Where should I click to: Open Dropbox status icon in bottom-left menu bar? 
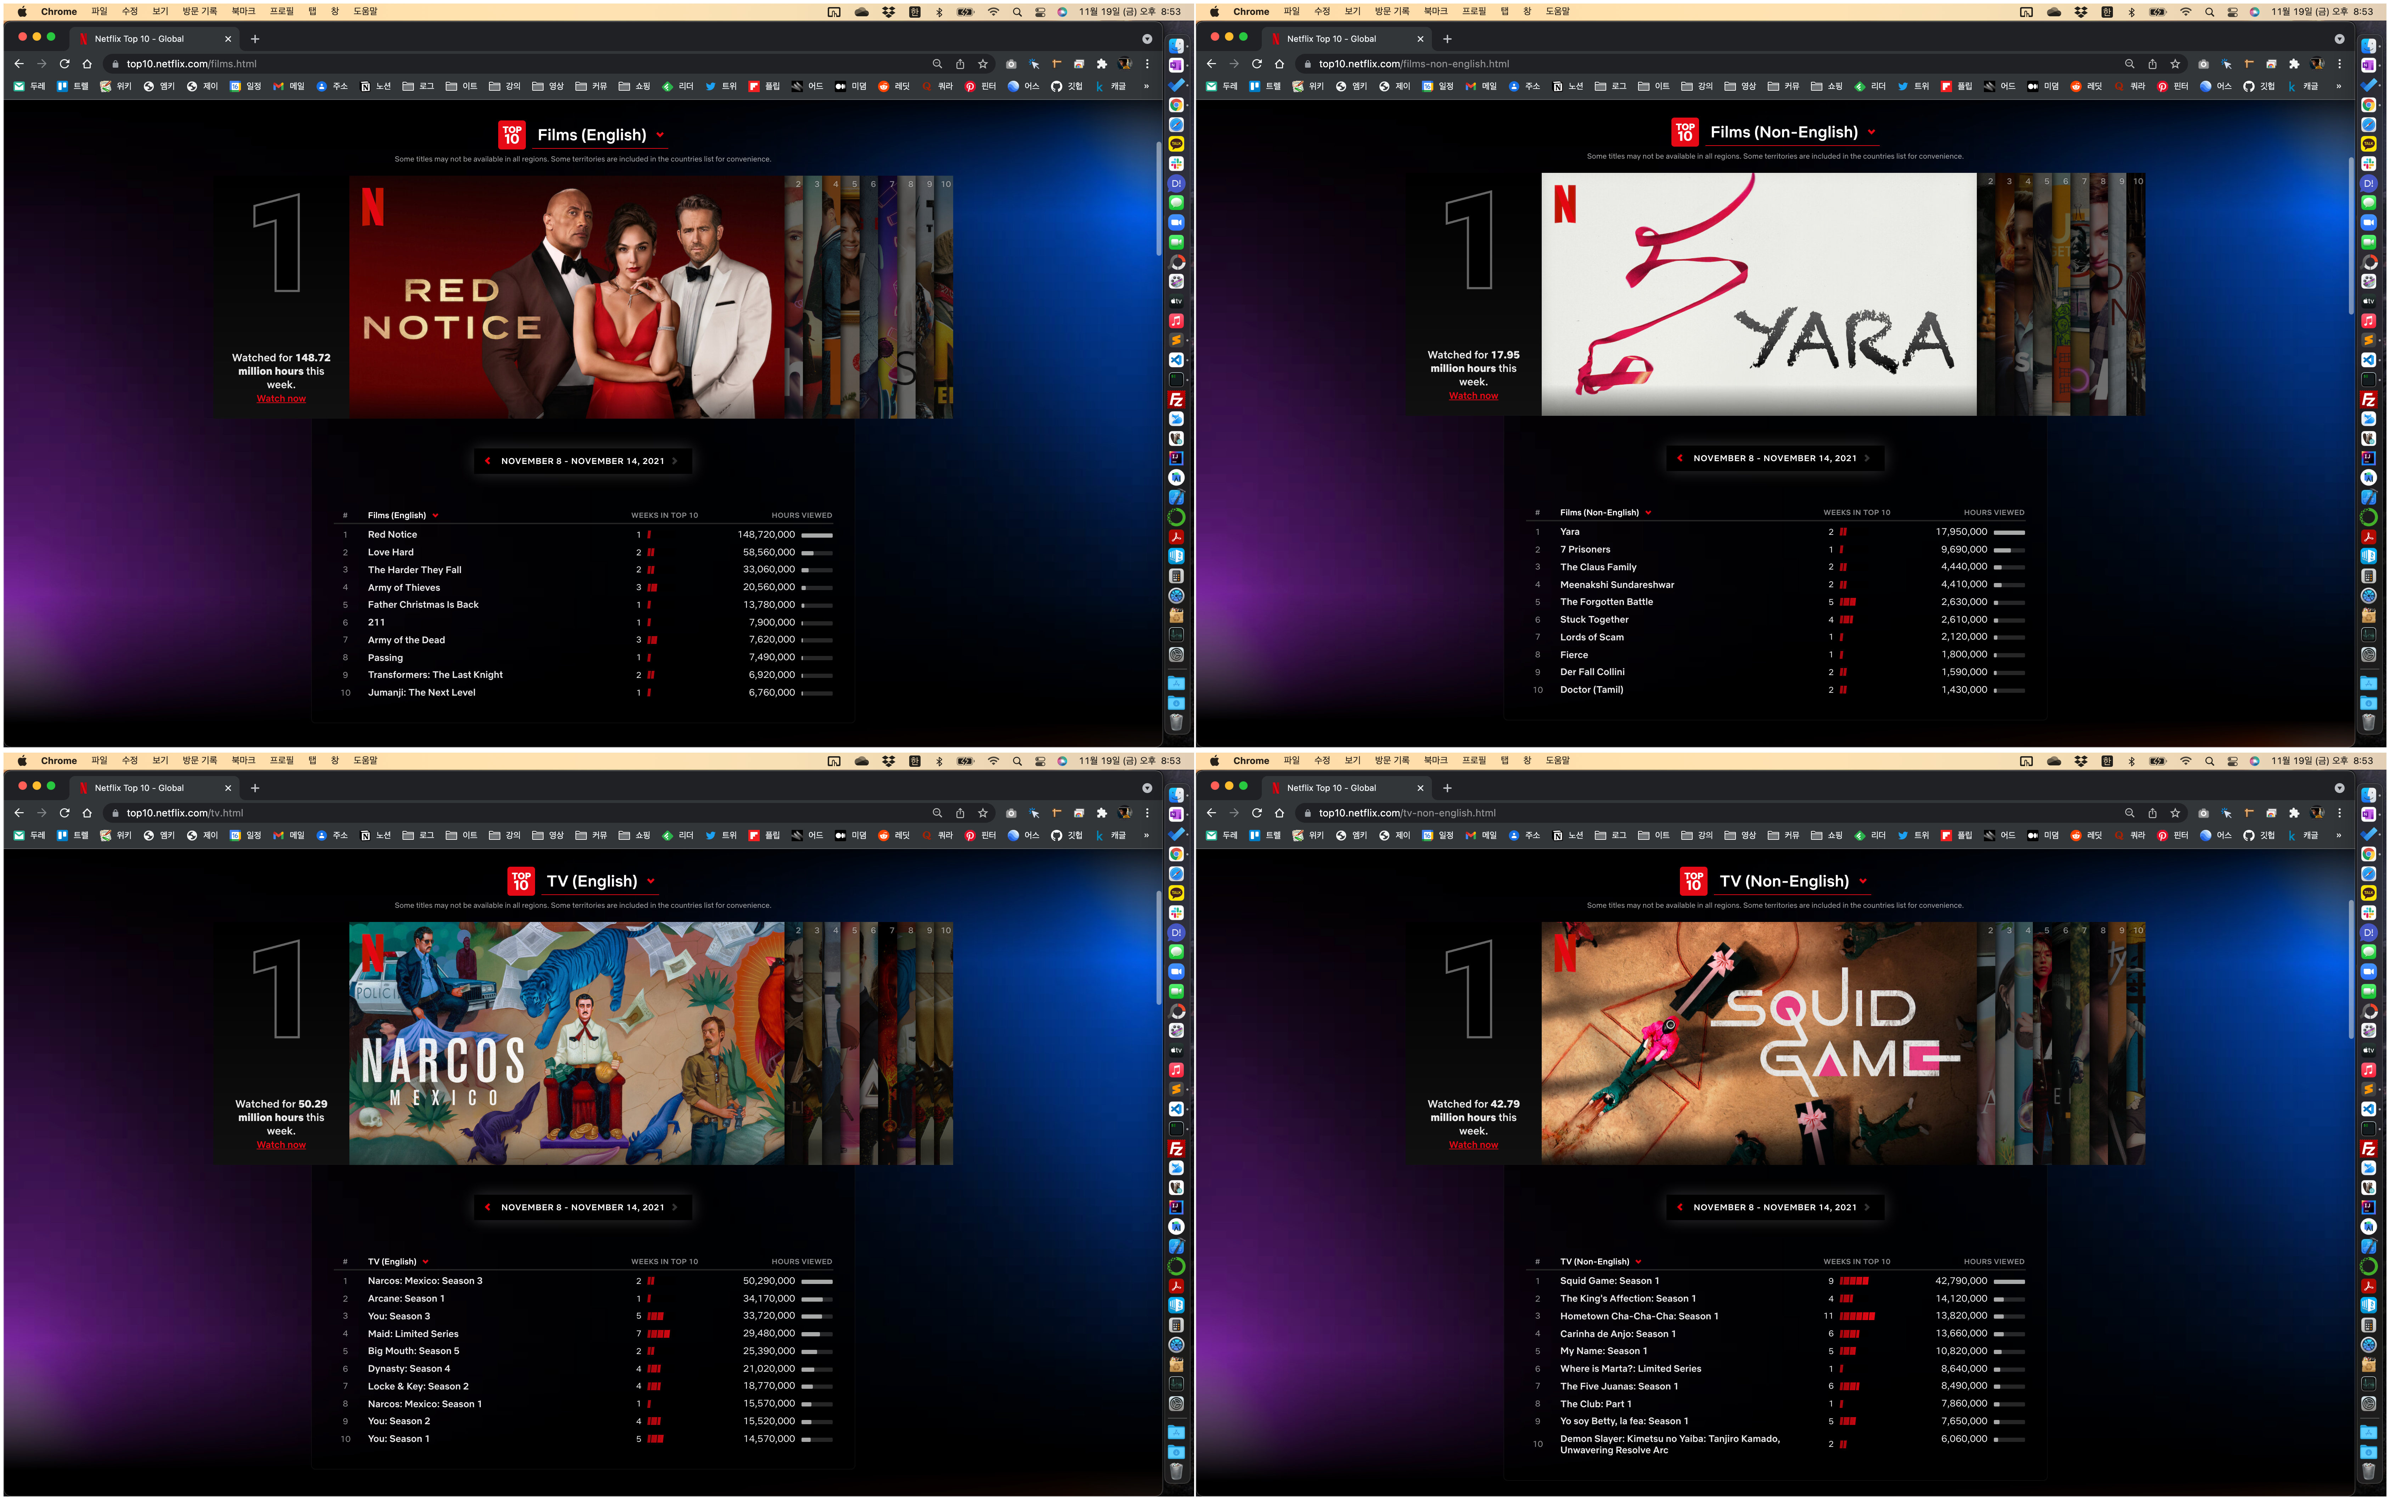[x=888, y=761]
